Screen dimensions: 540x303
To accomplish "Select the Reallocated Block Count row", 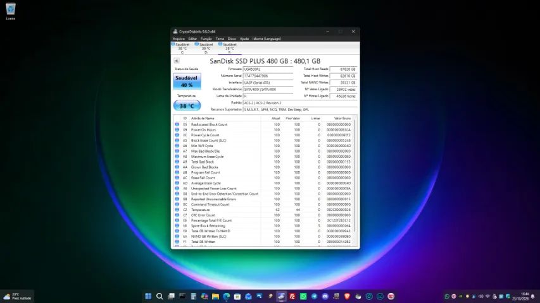I will [264, 124].
